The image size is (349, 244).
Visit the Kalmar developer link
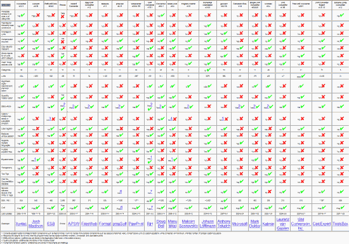(268, 224)
